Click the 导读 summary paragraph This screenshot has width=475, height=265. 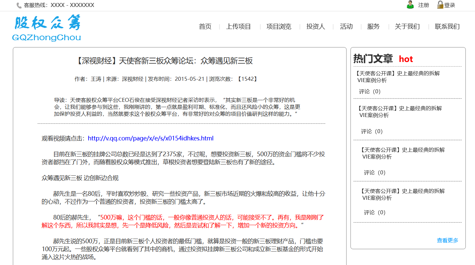click(177, 107)
